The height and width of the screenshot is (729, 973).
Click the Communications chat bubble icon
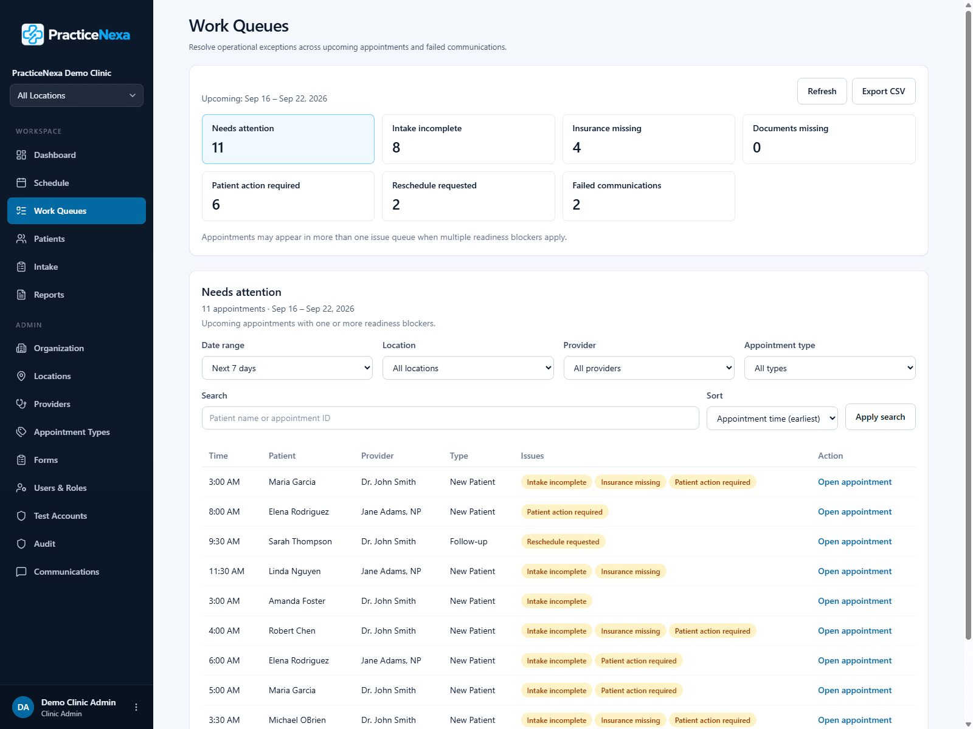pyautogui.click(x=21, y=572)
